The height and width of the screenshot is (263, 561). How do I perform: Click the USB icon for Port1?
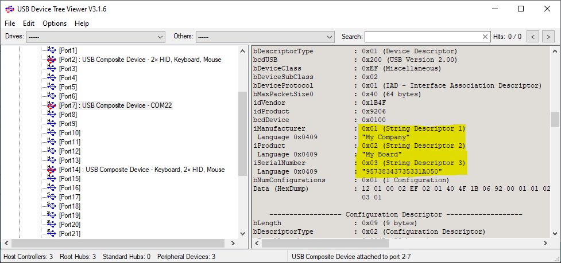point(52,50)
